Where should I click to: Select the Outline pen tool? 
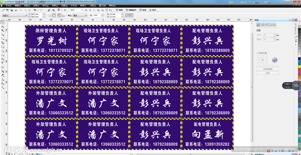[2, 79]
